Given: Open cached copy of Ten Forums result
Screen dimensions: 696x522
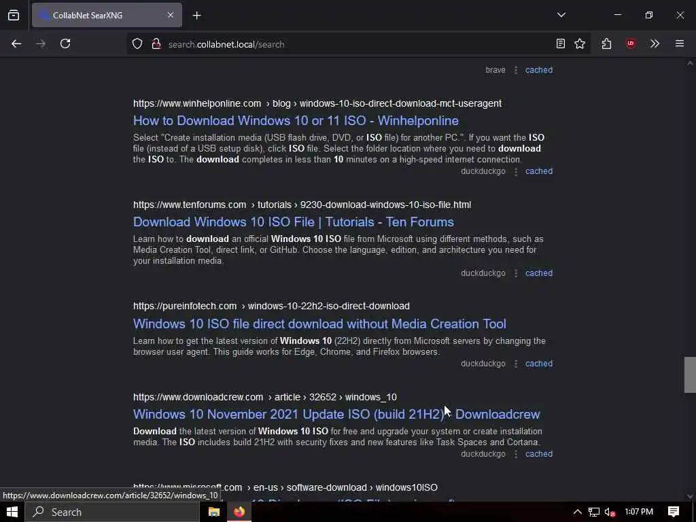Looking at the screenshot, I should point(539,273).
